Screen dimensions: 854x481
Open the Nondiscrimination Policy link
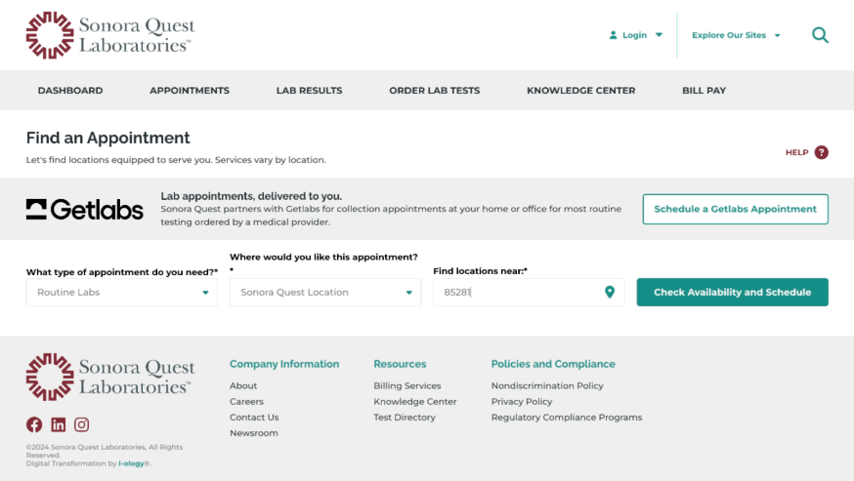coord(547,385)
